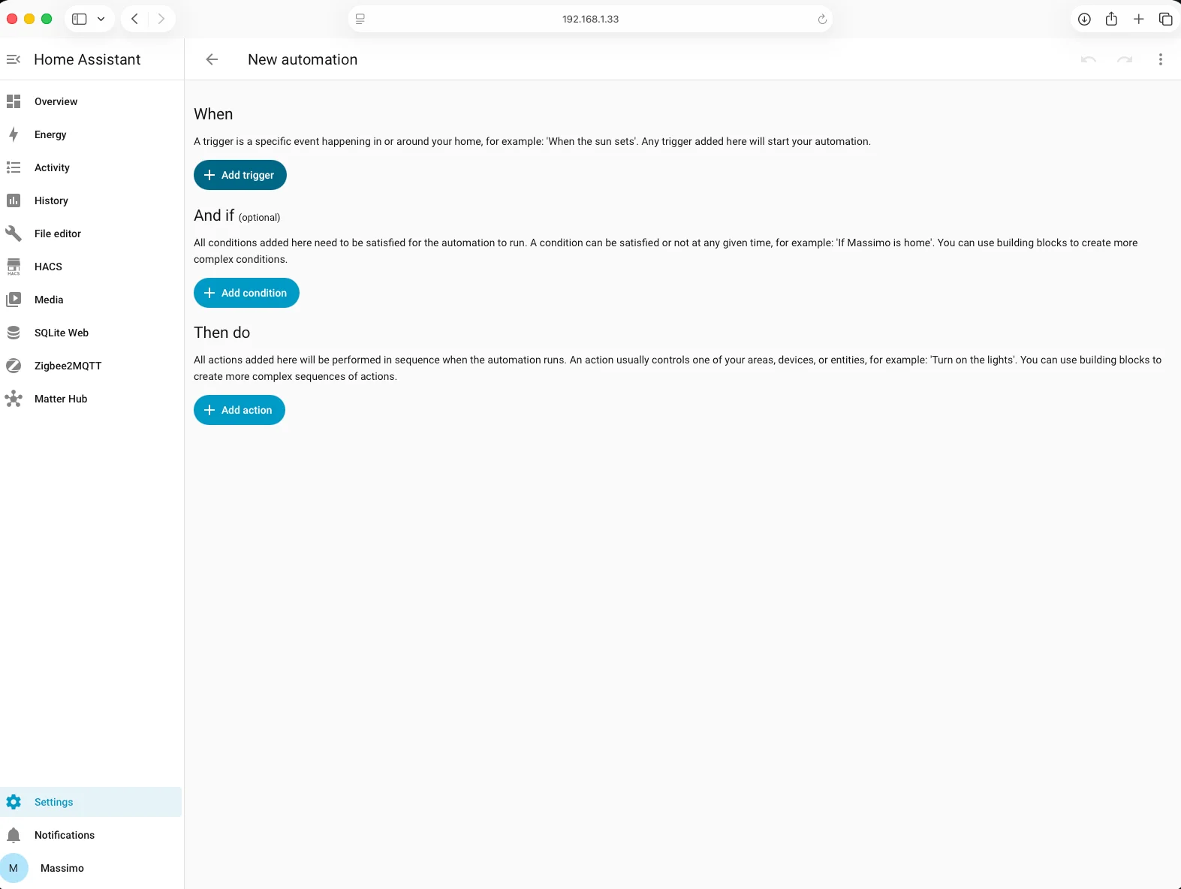Select Activity in the sidebar
Viewport: 1181px width, 889px height.
tap(91, 167)
